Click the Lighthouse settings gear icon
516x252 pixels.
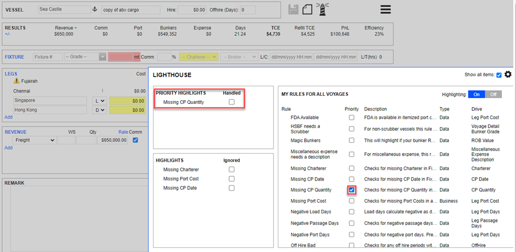point(508,75)
